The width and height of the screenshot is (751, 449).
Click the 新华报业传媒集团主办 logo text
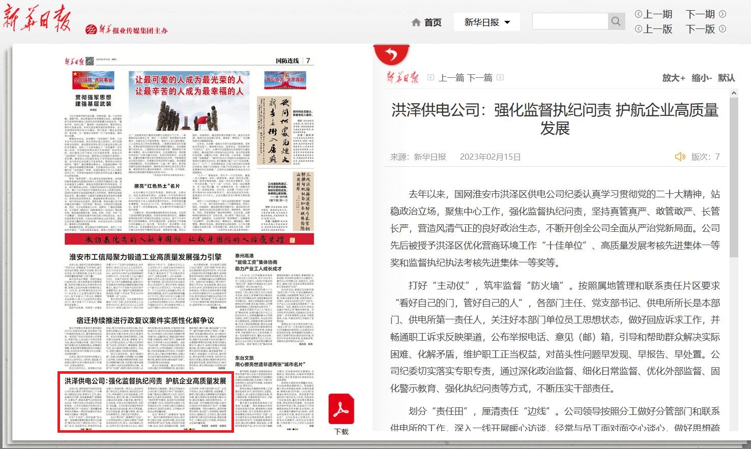click(x=126, y=30)
